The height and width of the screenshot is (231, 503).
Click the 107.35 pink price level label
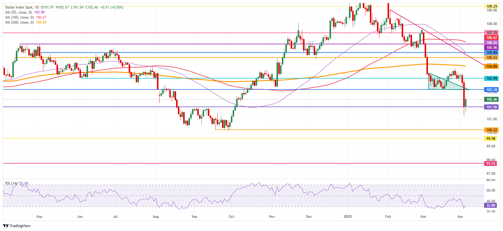pos(492,33)
